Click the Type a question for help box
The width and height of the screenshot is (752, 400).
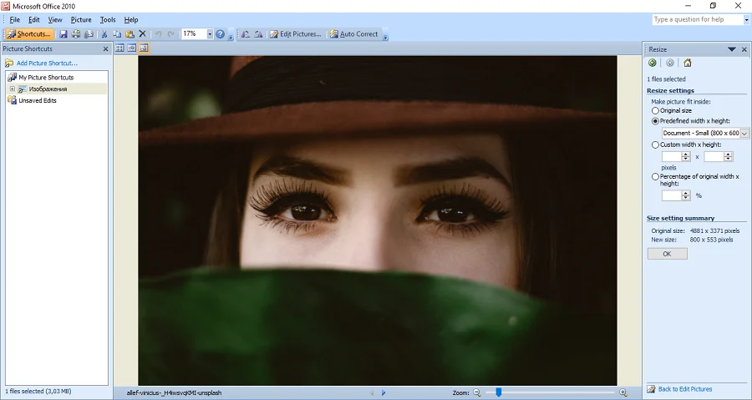coord(696,19)
